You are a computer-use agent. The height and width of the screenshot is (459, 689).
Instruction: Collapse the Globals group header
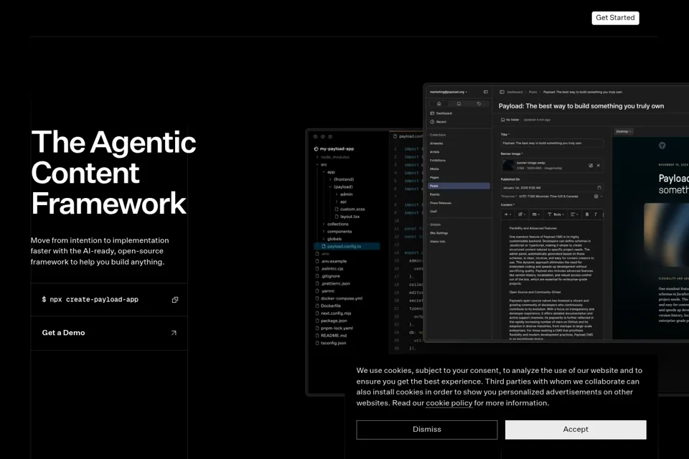pyautogui.click(x=435, y=224)
